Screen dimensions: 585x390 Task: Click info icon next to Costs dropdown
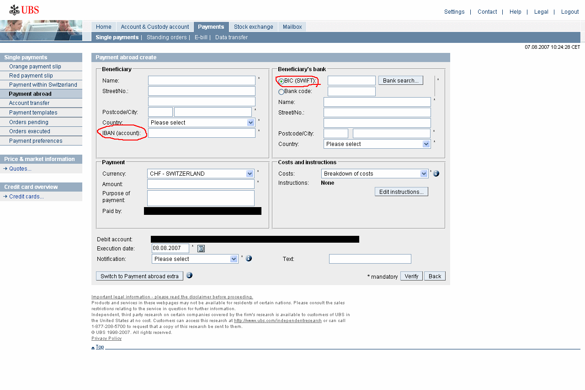436,173
